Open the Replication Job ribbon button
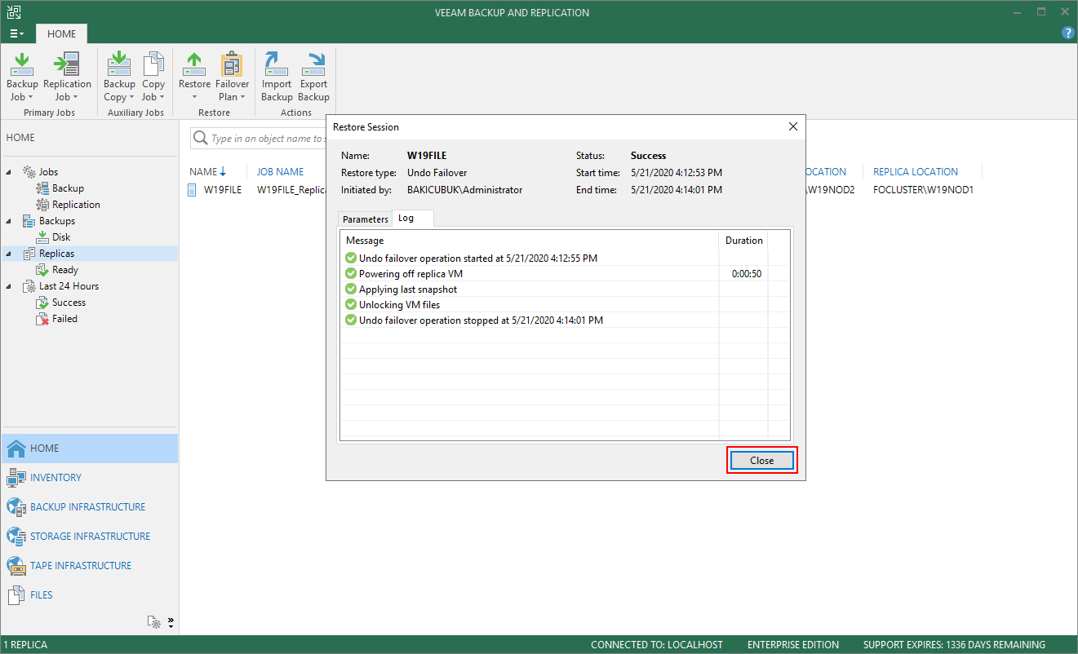This screenshot has width=1078, height=654. (x=67, y=77)
